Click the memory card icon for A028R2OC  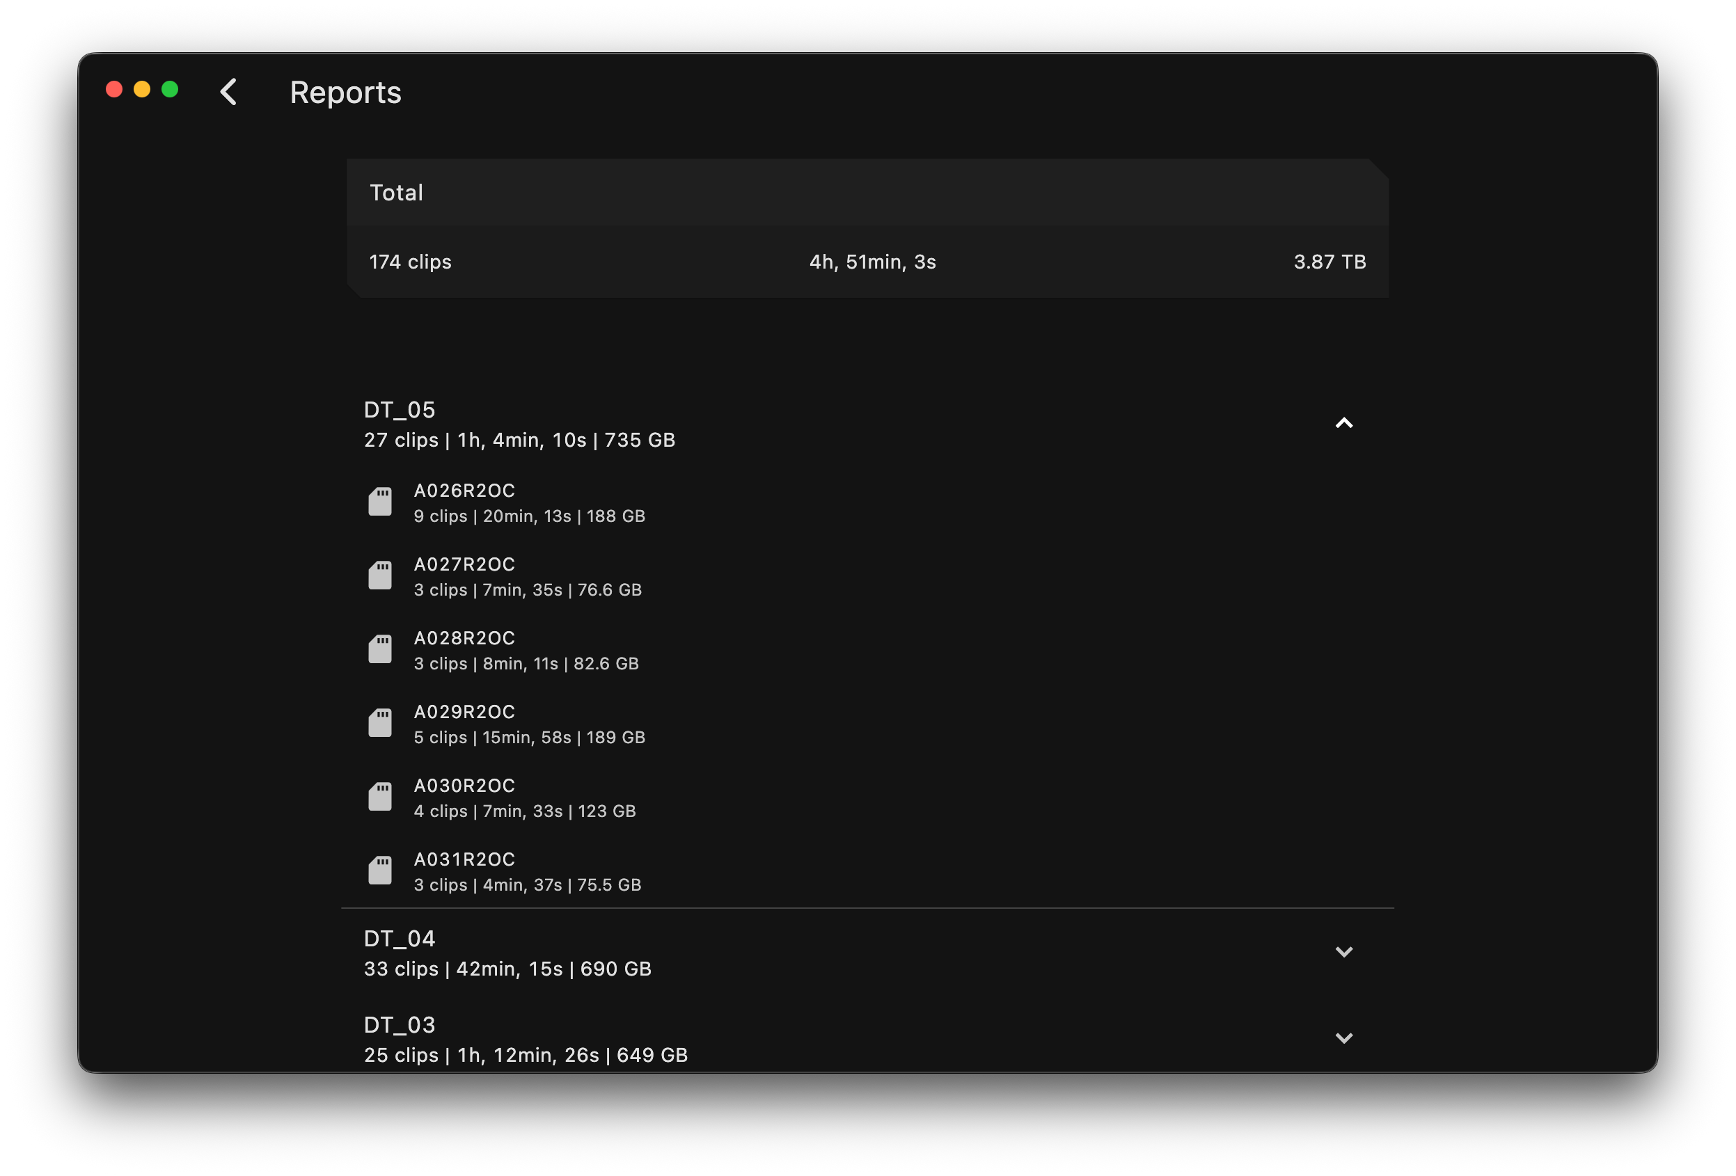coord(381,648)
